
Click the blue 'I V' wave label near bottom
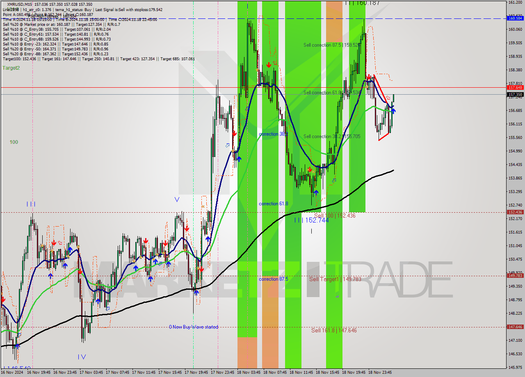(x=82, y=357)
